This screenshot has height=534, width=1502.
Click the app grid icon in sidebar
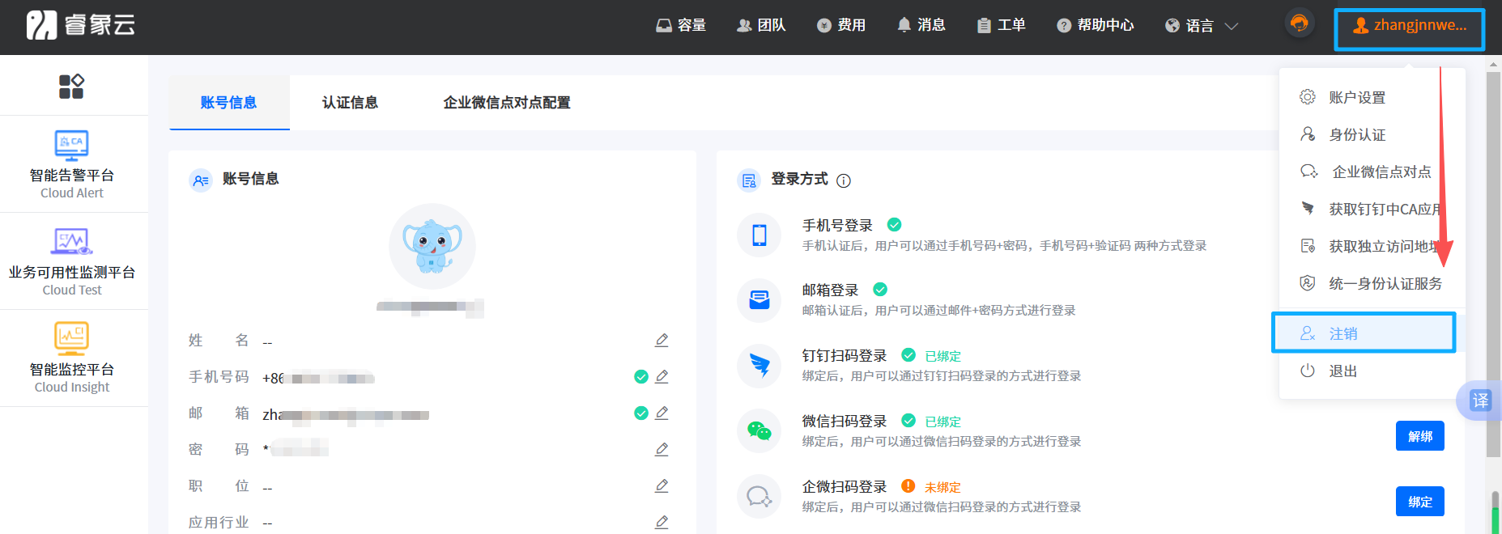[x=71, y=86]
